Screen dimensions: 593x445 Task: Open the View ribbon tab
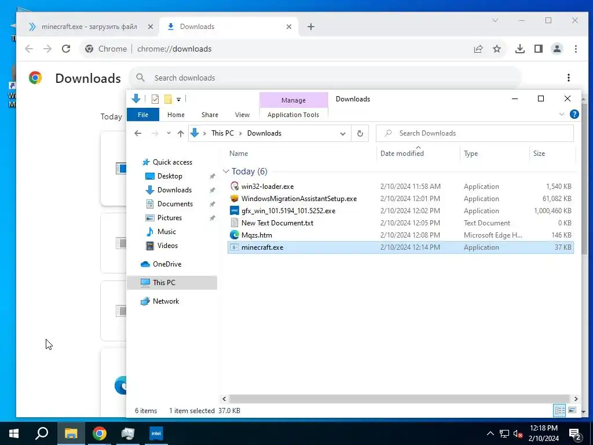pyautogui.click(x=242, y=115)
